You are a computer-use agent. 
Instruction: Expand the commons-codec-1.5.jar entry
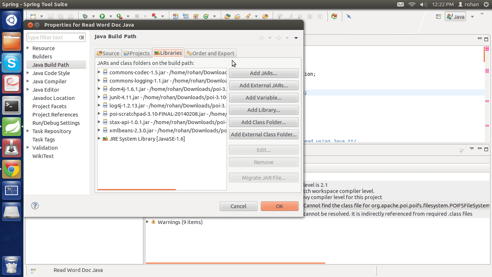click(99, 72)
